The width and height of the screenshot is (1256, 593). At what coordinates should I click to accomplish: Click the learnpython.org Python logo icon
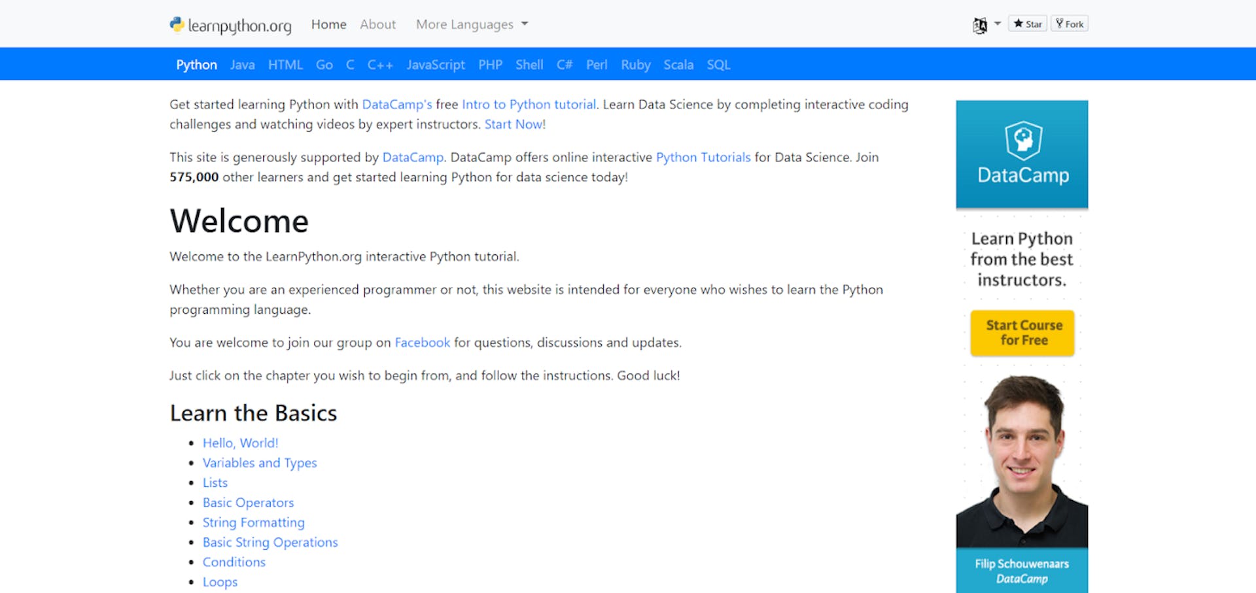coord(177,25)
